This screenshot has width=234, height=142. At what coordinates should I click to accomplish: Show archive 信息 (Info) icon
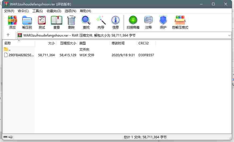pyautogui.click(x=115, y=22)
